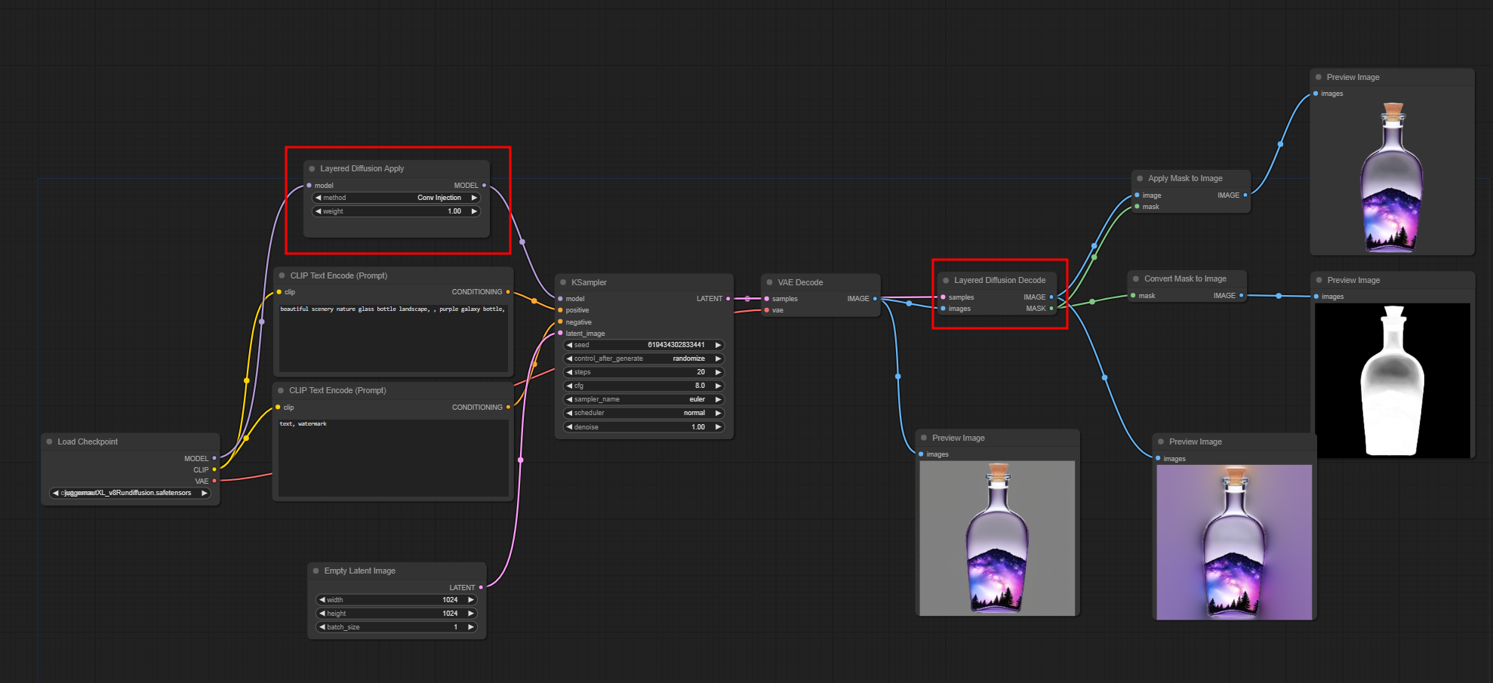Screen dimensions: 1493x683
Task: Open the scheduler normal selector
Action: 644,413
